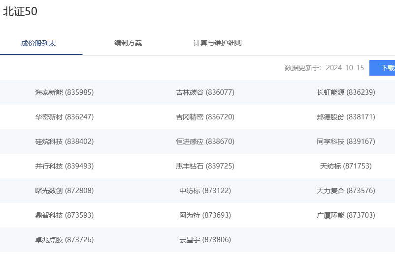The image size is (395, 254).
Task: Select 阿为特 (873693) entry
Action: click(x=205, y=215)
